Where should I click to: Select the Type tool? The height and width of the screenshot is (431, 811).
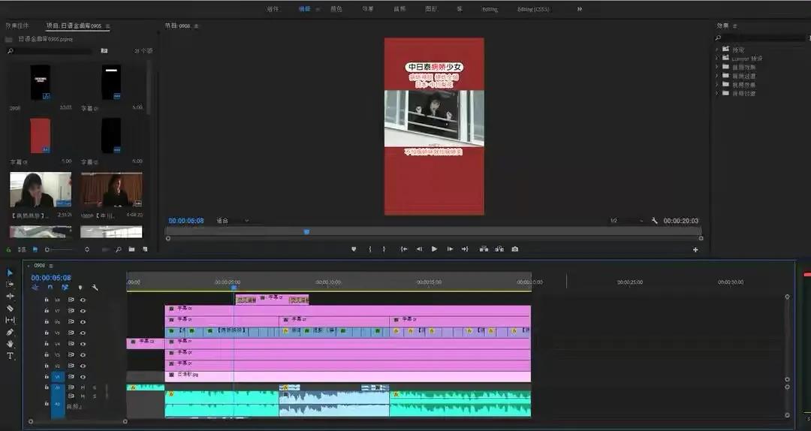coord(11,356)
